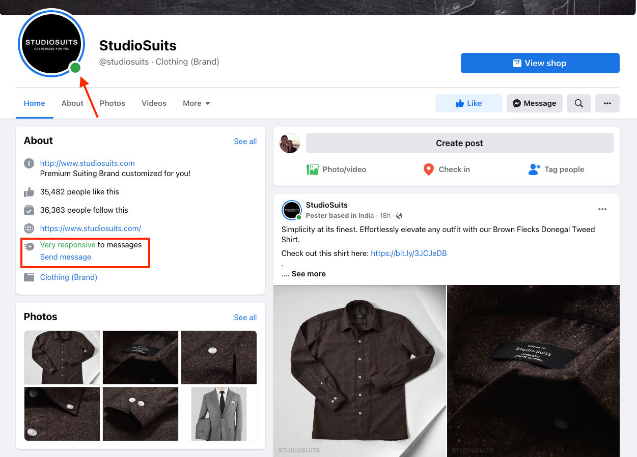This screenshot has height=457, width=637.
Task: Open the shirt placket buttons photo thumbnail
Action: tap(63, 414)
